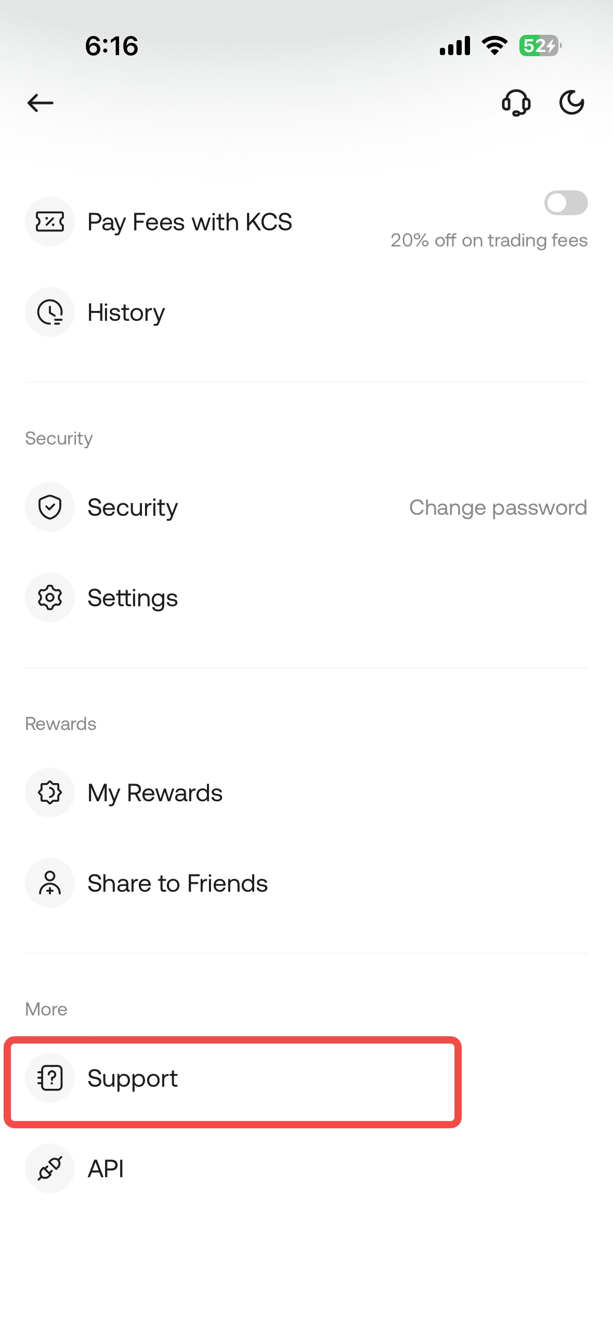Tap the Change password link
This screenshot has width=613, height=1329.
pyautogui.click(x=498, y=507)
